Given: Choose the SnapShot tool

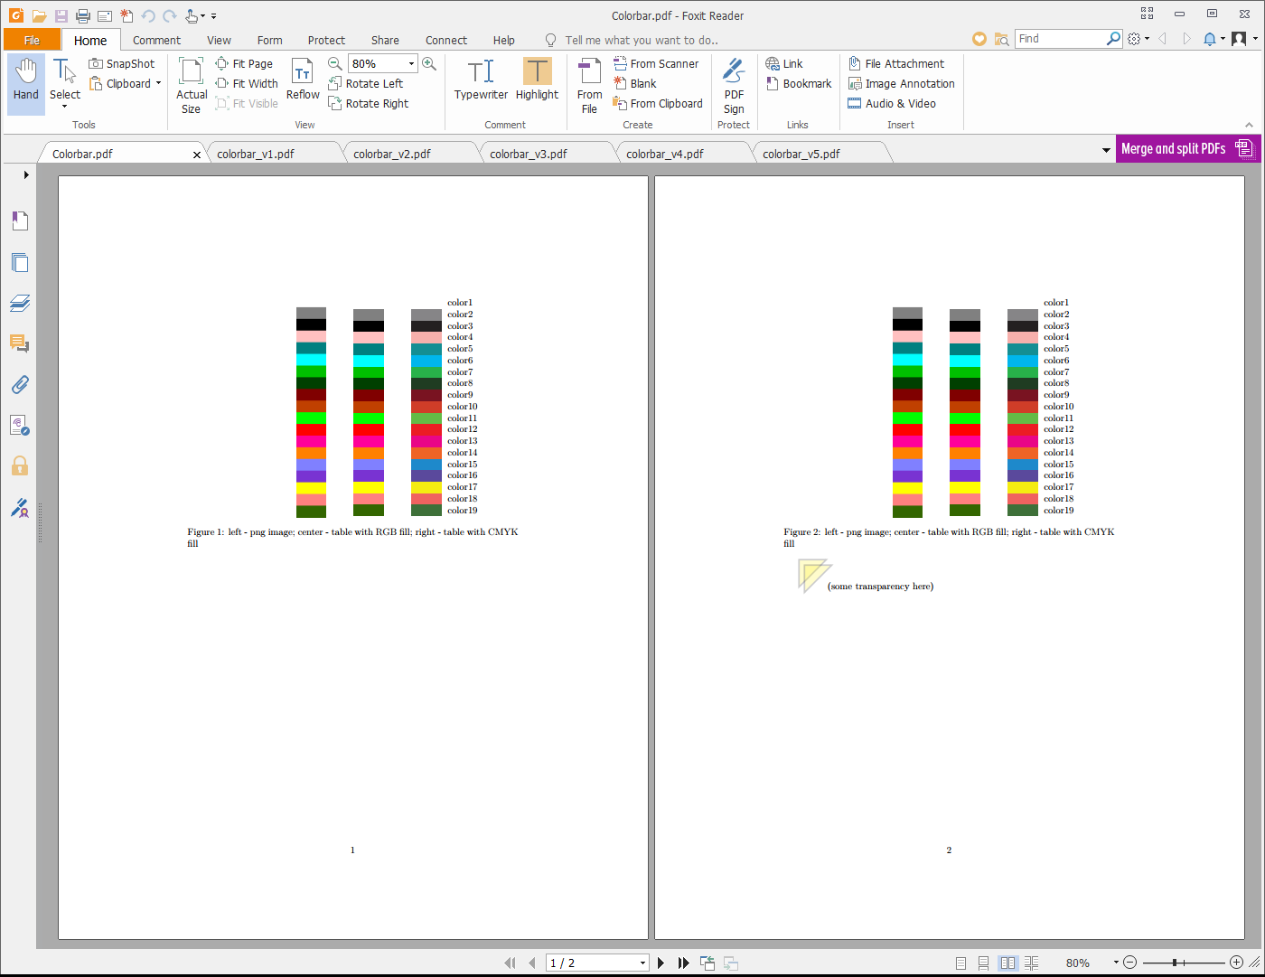Looking at the screenshot, I should (122, 63).
